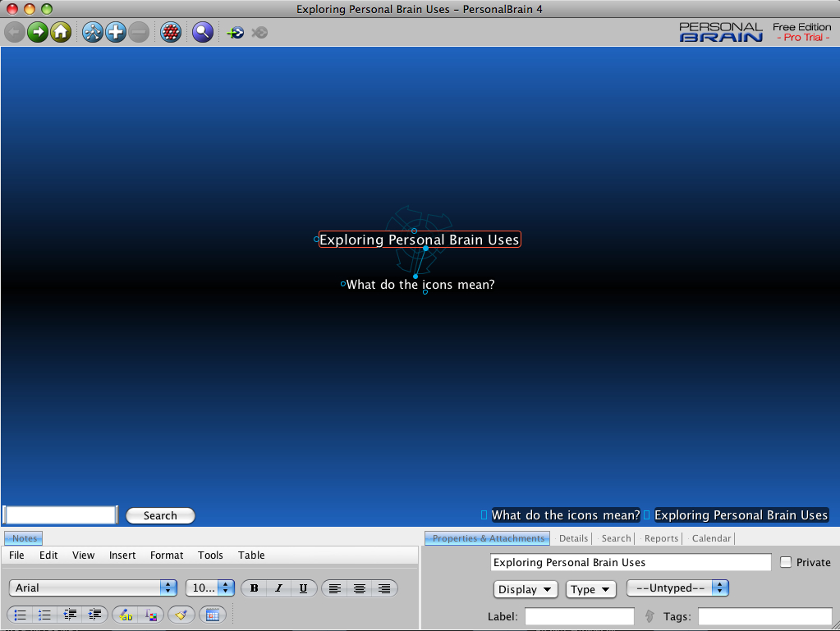
Task: Click the Tags input field
Action: [764, 616]
